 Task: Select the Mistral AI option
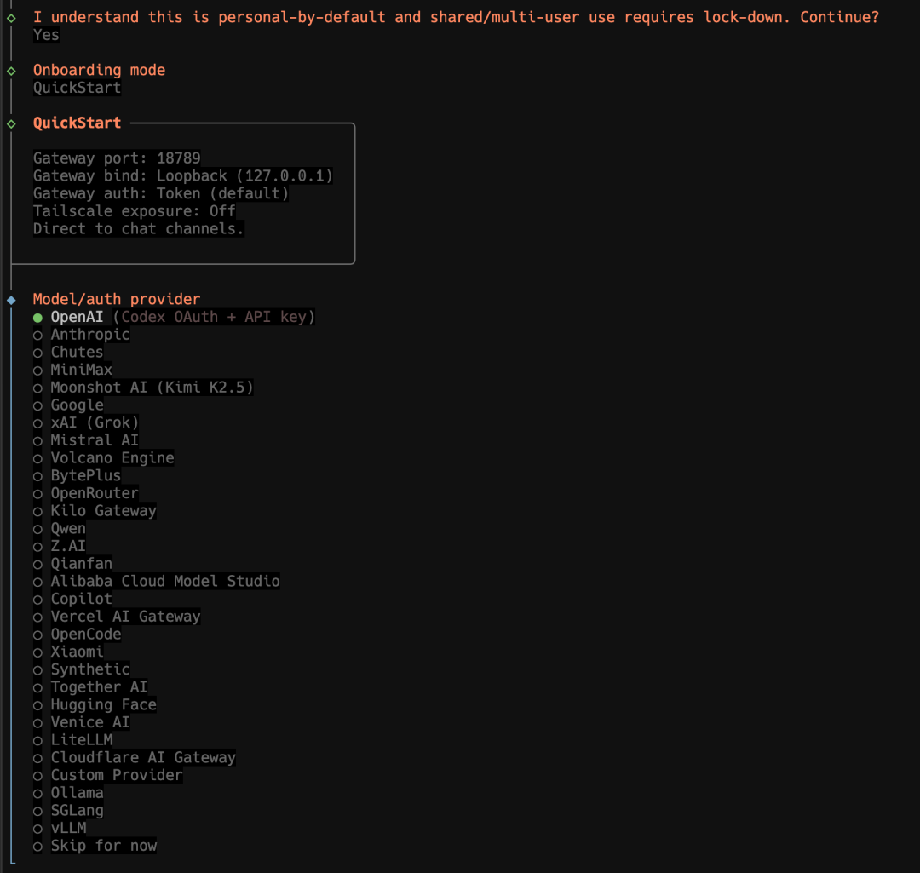94,440
